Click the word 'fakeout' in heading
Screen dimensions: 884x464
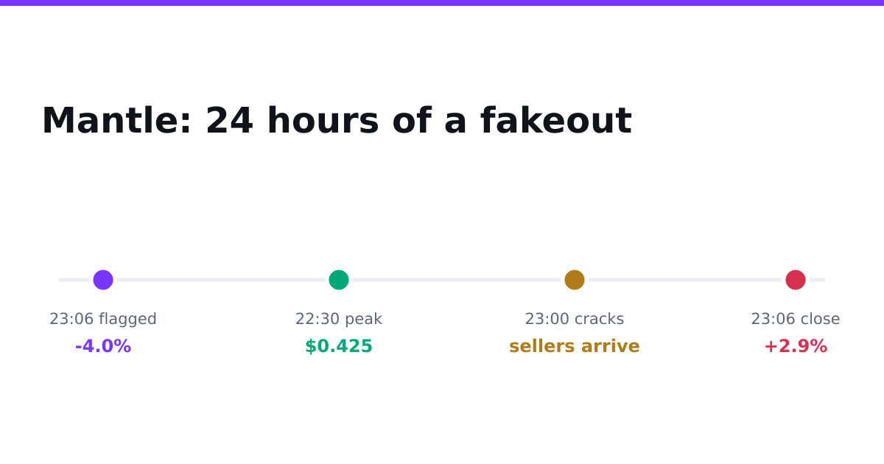(x=556, y=122)
